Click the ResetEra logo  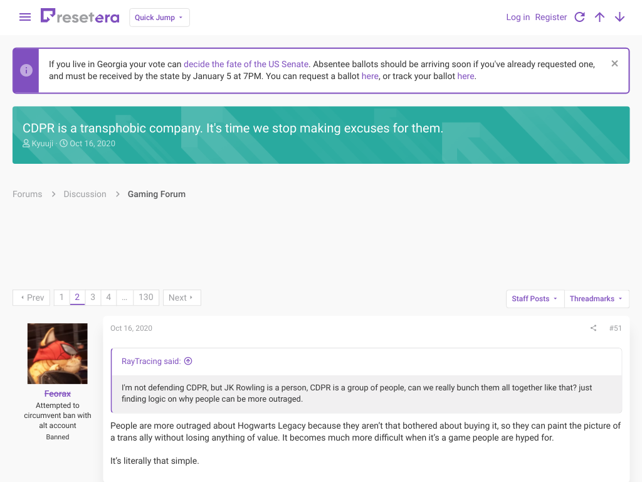[x=80, y=16]
